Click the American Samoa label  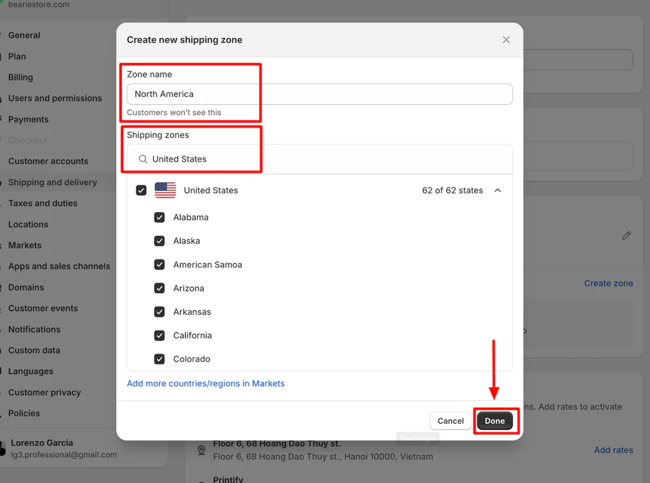[x=208, y=265]
